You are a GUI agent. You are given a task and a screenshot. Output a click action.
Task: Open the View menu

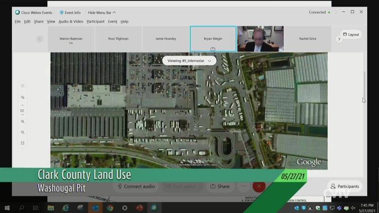[51, 21]
